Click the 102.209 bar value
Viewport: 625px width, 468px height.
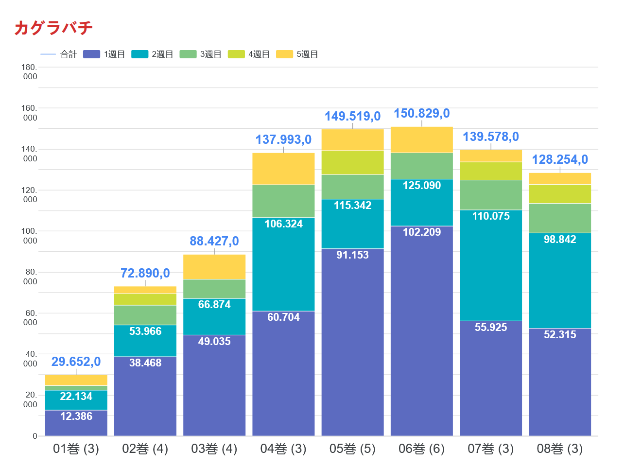(x=422, y=232)
